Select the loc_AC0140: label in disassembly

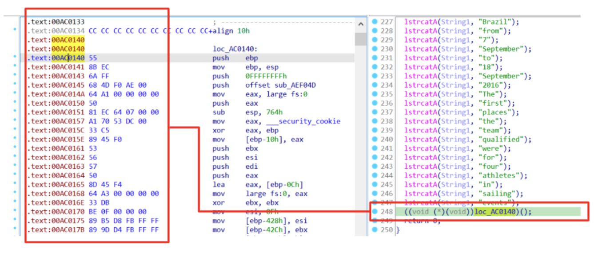(x=235, y=49)
